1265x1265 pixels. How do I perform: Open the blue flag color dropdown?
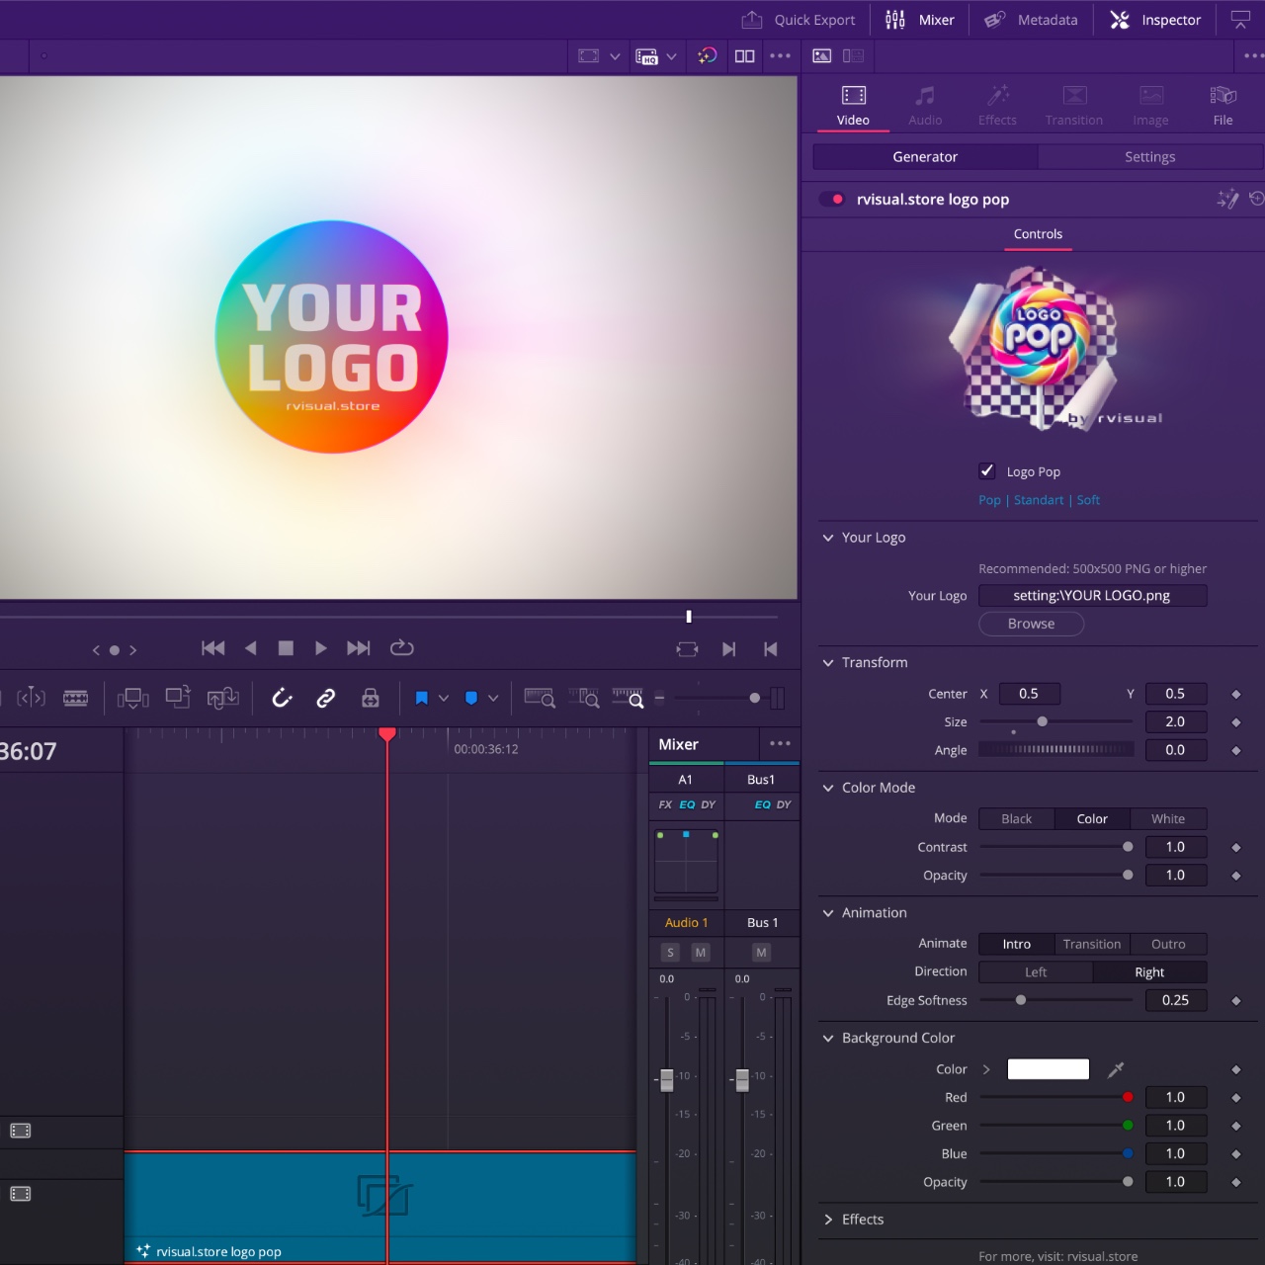pyautogui.click(x=444, y=699)
